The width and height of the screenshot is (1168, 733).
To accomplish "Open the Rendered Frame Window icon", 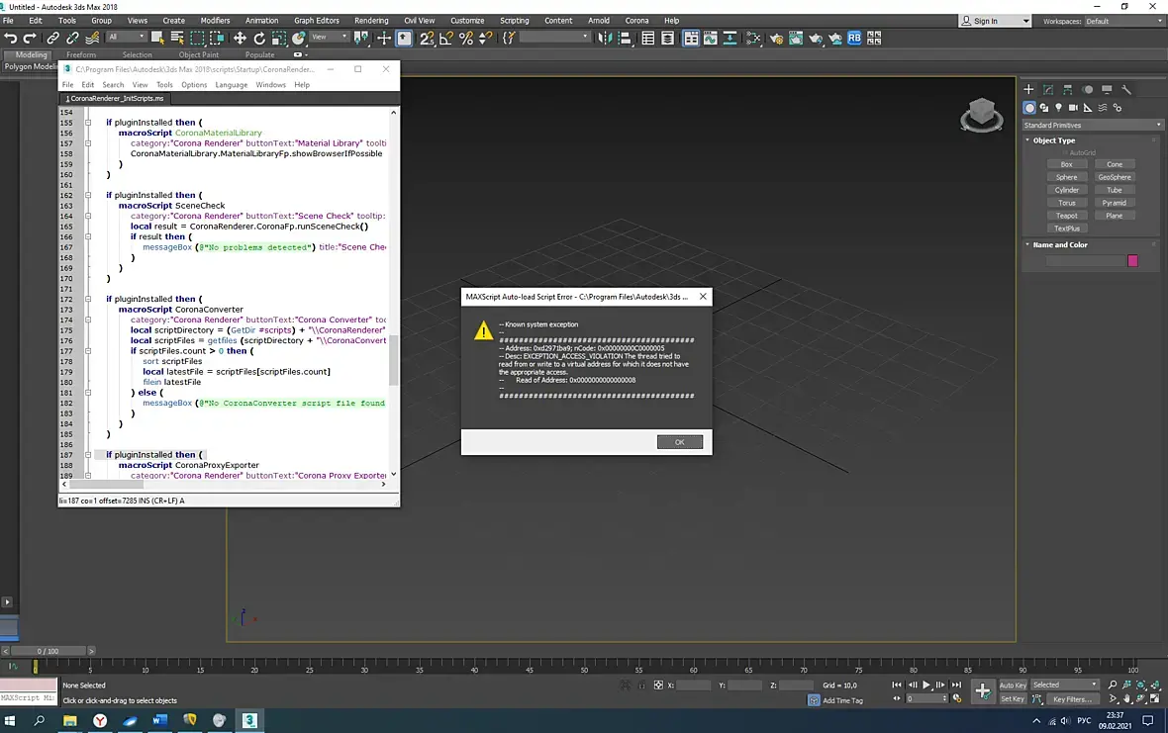I will coord(796,38).
